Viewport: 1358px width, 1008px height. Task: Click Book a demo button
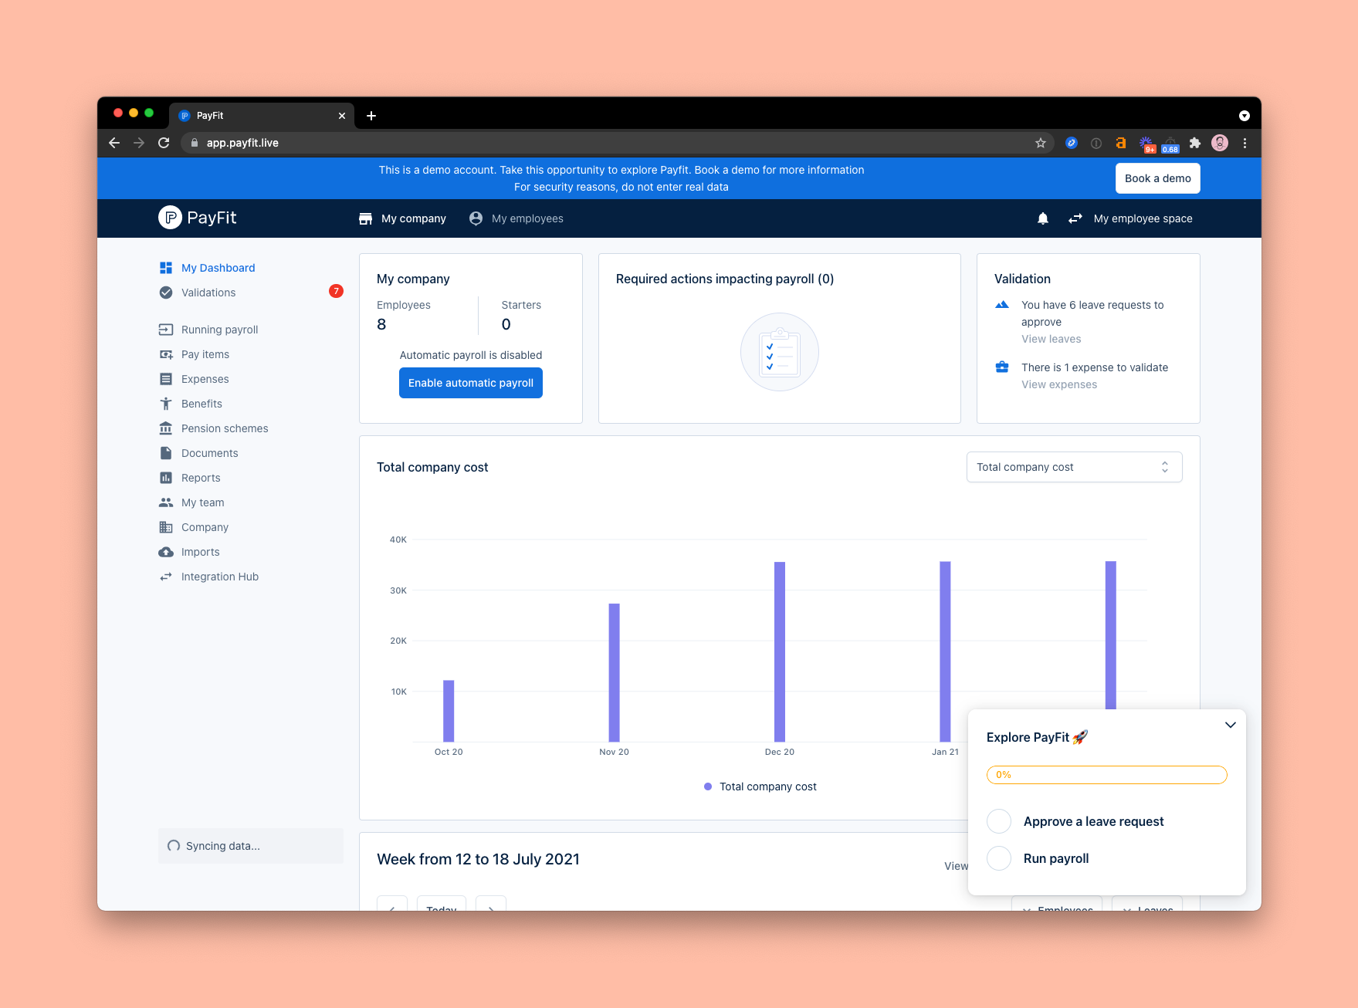[1157, 178]
